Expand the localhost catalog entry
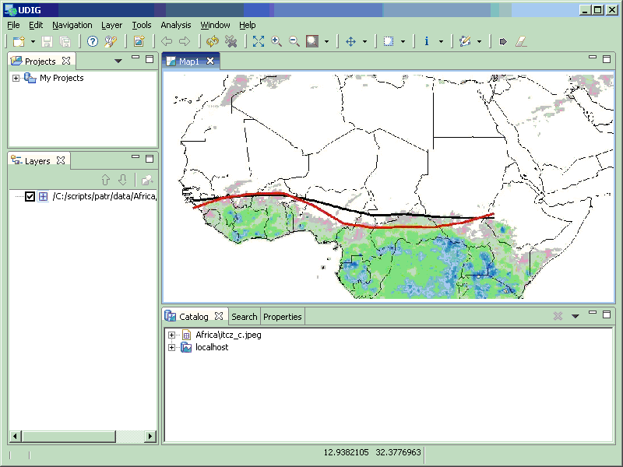 (172, 347)
